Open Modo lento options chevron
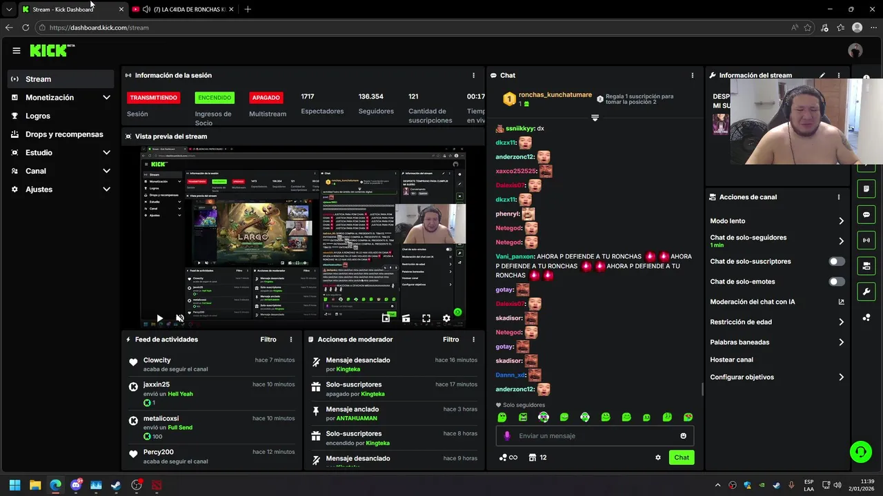 click(x=841, y=221)
